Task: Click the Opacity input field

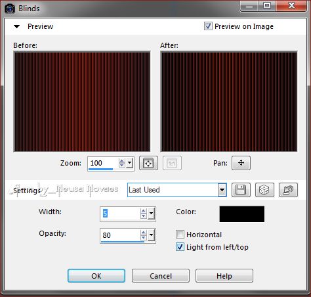Action: pyautogui.click(x=121, y=235)
